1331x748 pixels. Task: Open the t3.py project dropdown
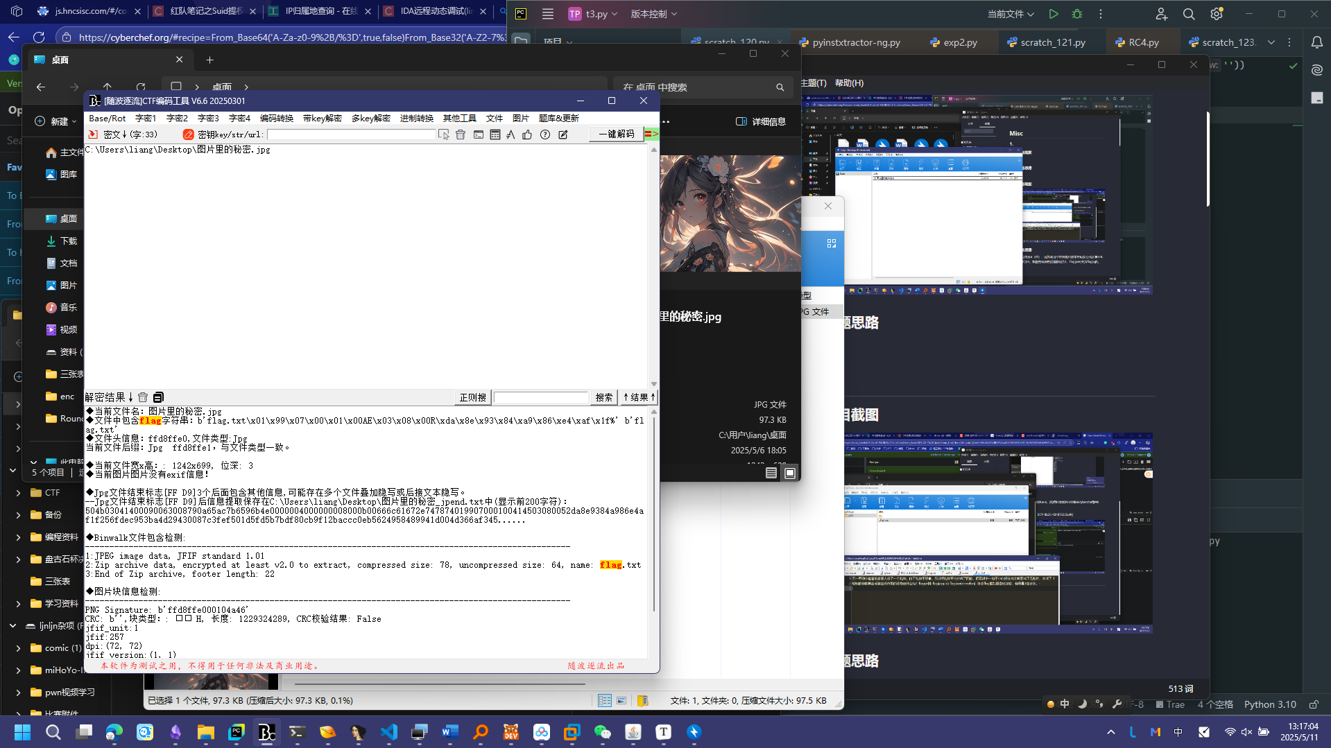pyautogui.click(x=593, y=14)
